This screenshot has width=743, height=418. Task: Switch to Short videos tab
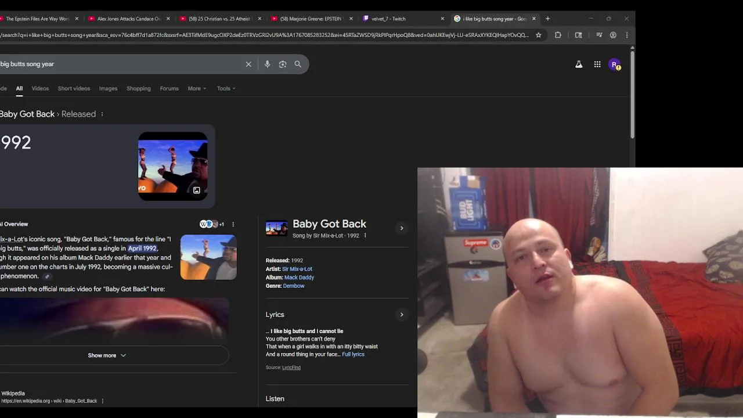pos(74,89)
